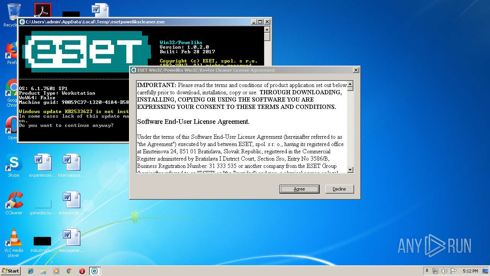This screenshot has height=276, width=490.
Task: Click the 'Built: Feb 28 2017' console line
Action: coord(187,52)
